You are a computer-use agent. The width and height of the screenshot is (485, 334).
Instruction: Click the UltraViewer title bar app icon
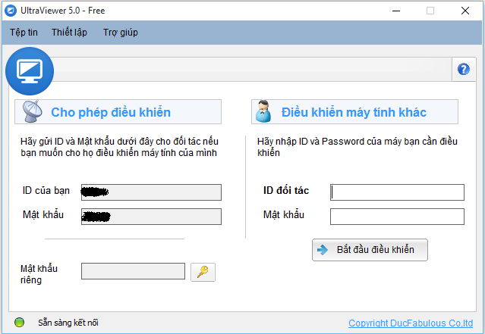[x=11, y=11]
